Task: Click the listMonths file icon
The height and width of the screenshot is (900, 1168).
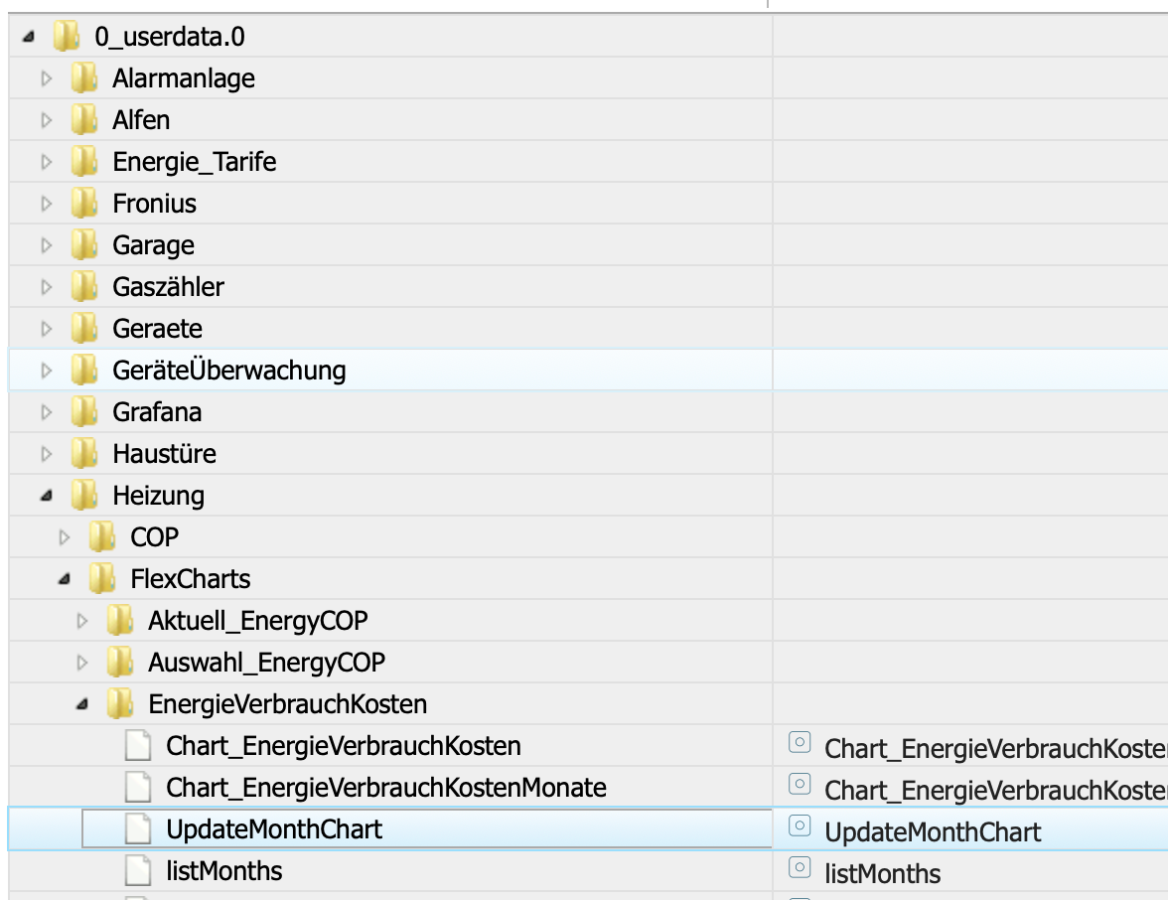Action: click(x=138, y=871)
